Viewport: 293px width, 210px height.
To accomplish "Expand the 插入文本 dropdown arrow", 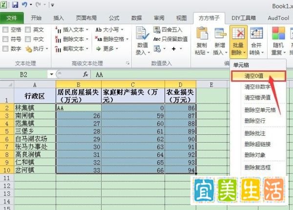I will pos(87,30).
